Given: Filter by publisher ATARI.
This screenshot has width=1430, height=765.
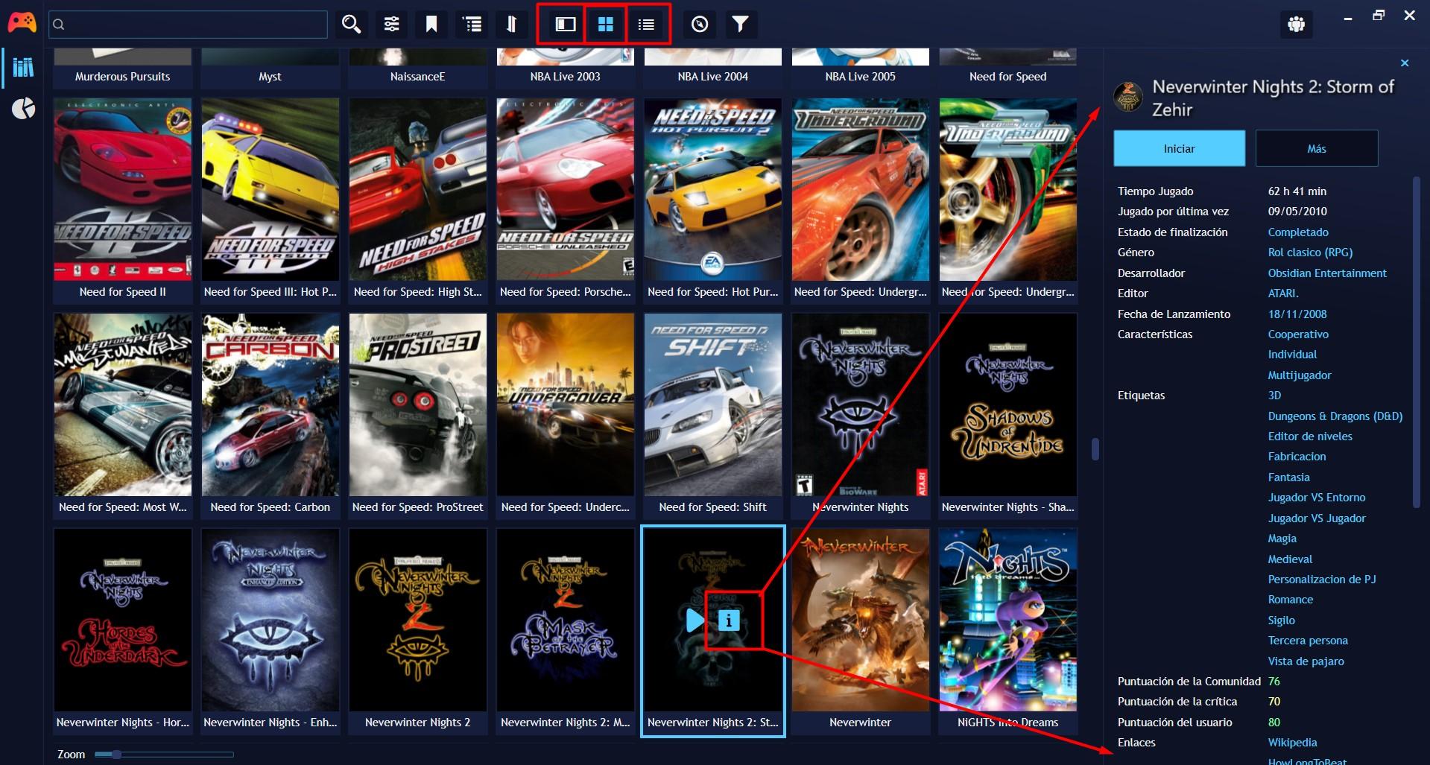Looking at the screenshot, I should click(x=1283, y=293).
